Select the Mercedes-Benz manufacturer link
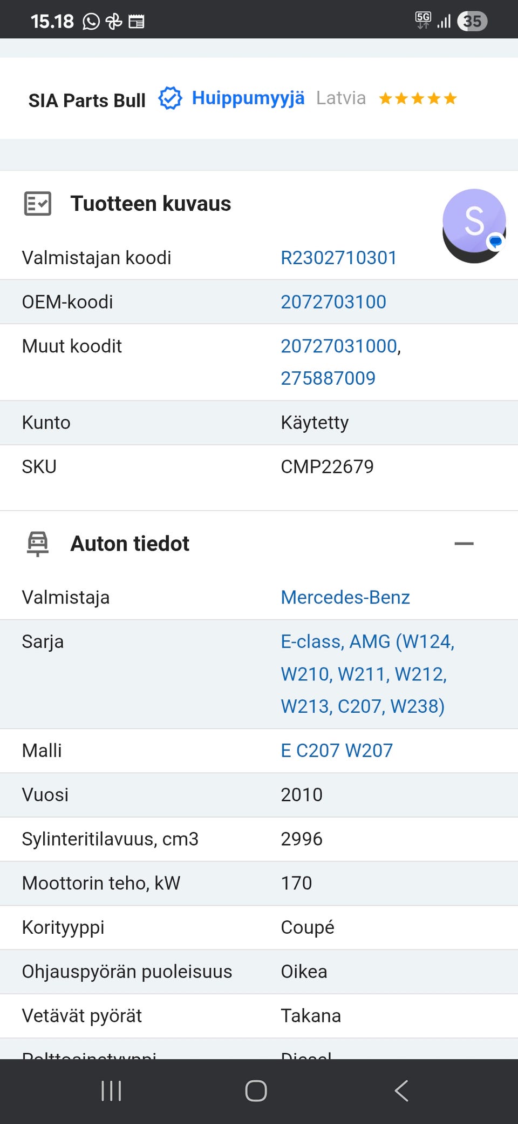 pyautogui.click(x=345, y=597)
